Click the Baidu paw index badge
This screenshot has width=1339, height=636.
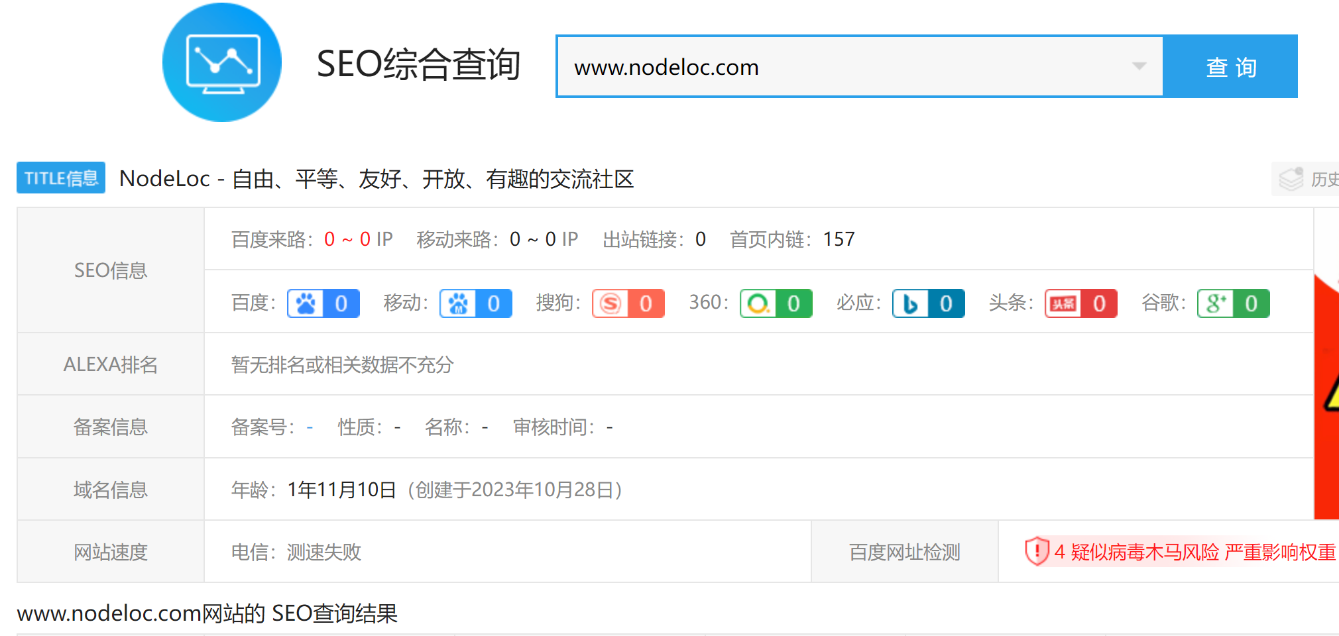(323, 303)
